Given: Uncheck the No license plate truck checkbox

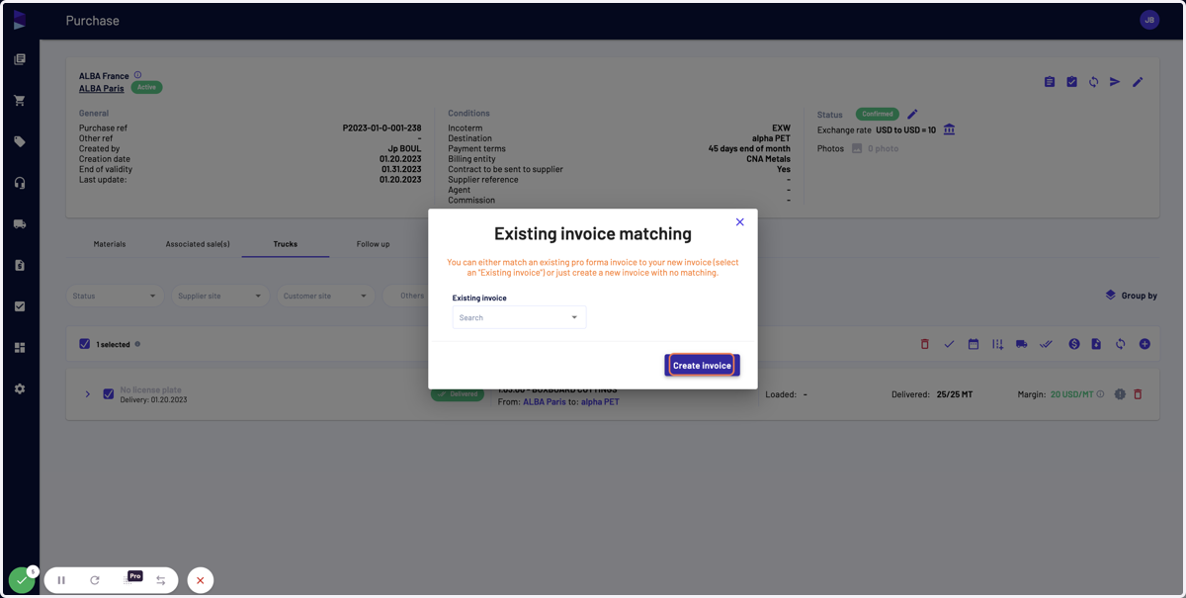Looking at the screenshot, I should (109, 394).
